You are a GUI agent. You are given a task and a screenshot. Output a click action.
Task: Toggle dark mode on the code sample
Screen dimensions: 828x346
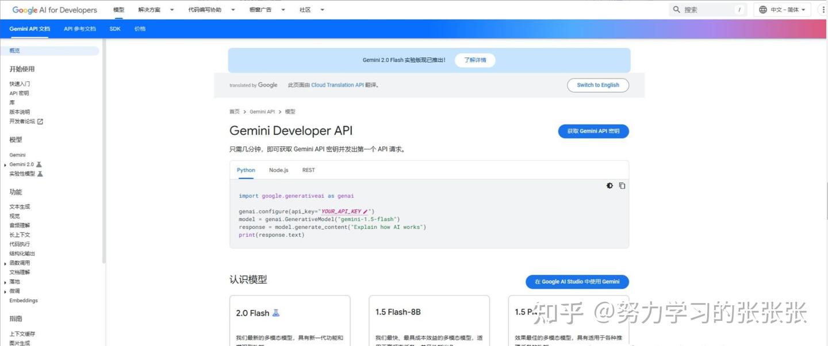click(609, 185)
